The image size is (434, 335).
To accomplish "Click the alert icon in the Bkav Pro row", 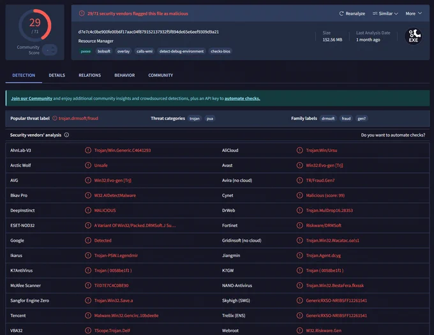I will pos(88,195).
